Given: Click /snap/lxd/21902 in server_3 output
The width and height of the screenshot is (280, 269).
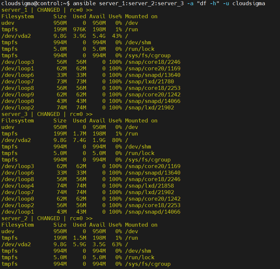Looking at the screenshot, I should pos(149,192).
